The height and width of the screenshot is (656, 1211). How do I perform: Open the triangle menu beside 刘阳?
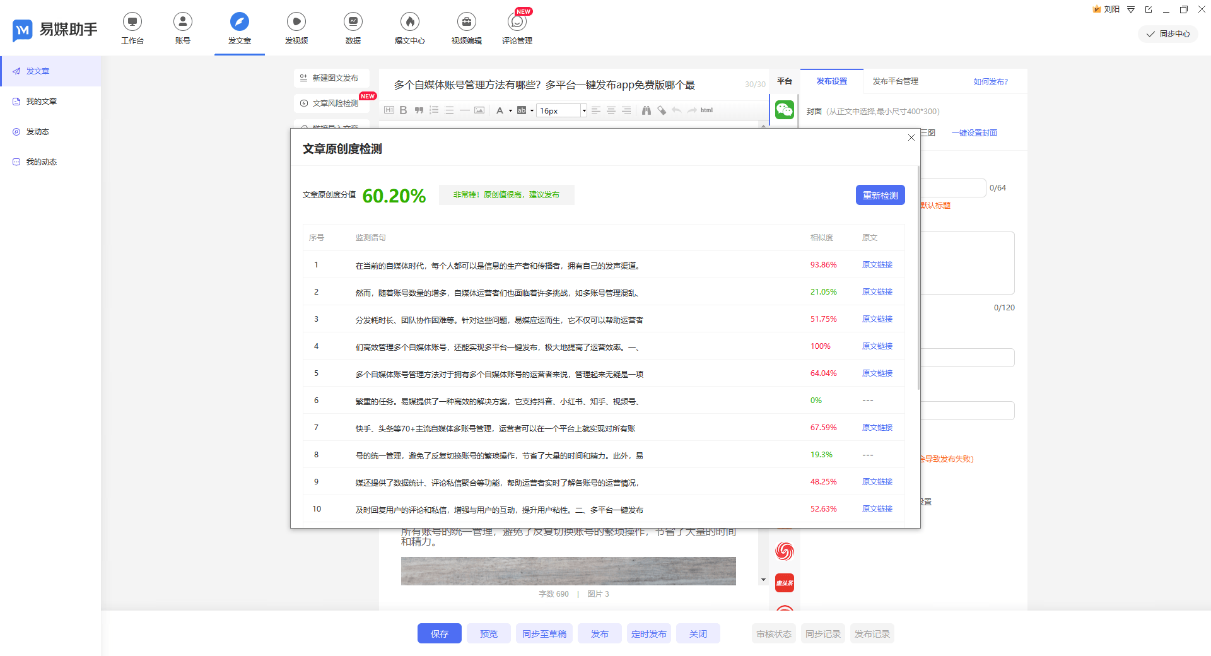pos(1131,9)
